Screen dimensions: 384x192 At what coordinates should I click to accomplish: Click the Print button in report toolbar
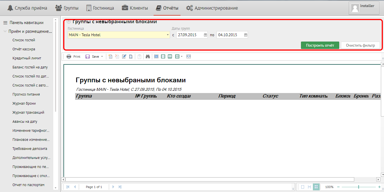73,57
